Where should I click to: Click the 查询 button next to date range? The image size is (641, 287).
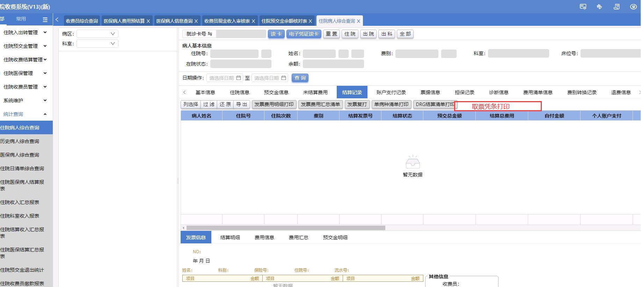click(x=300, y=78)
